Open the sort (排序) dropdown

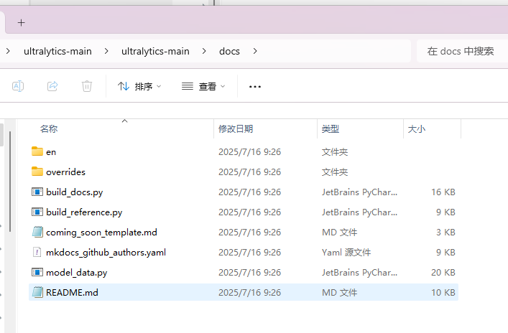click(x=139, y=86)
